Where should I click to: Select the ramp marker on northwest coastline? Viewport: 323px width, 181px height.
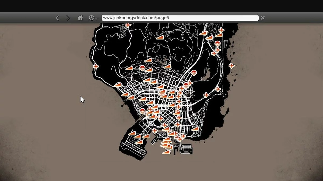118,85
